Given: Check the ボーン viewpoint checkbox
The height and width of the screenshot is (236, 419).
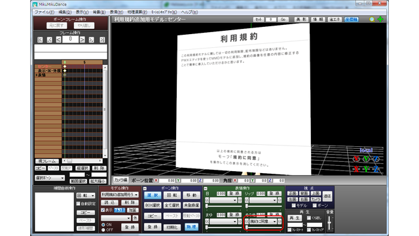Looking at the screenshot, I should point(314,205).
